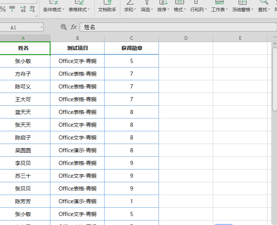The width and height of the screenshot is (277, 225).
Task: Click the vertical scrollbar up arrow
Action: pyautogui.click(x=275, y=43)
